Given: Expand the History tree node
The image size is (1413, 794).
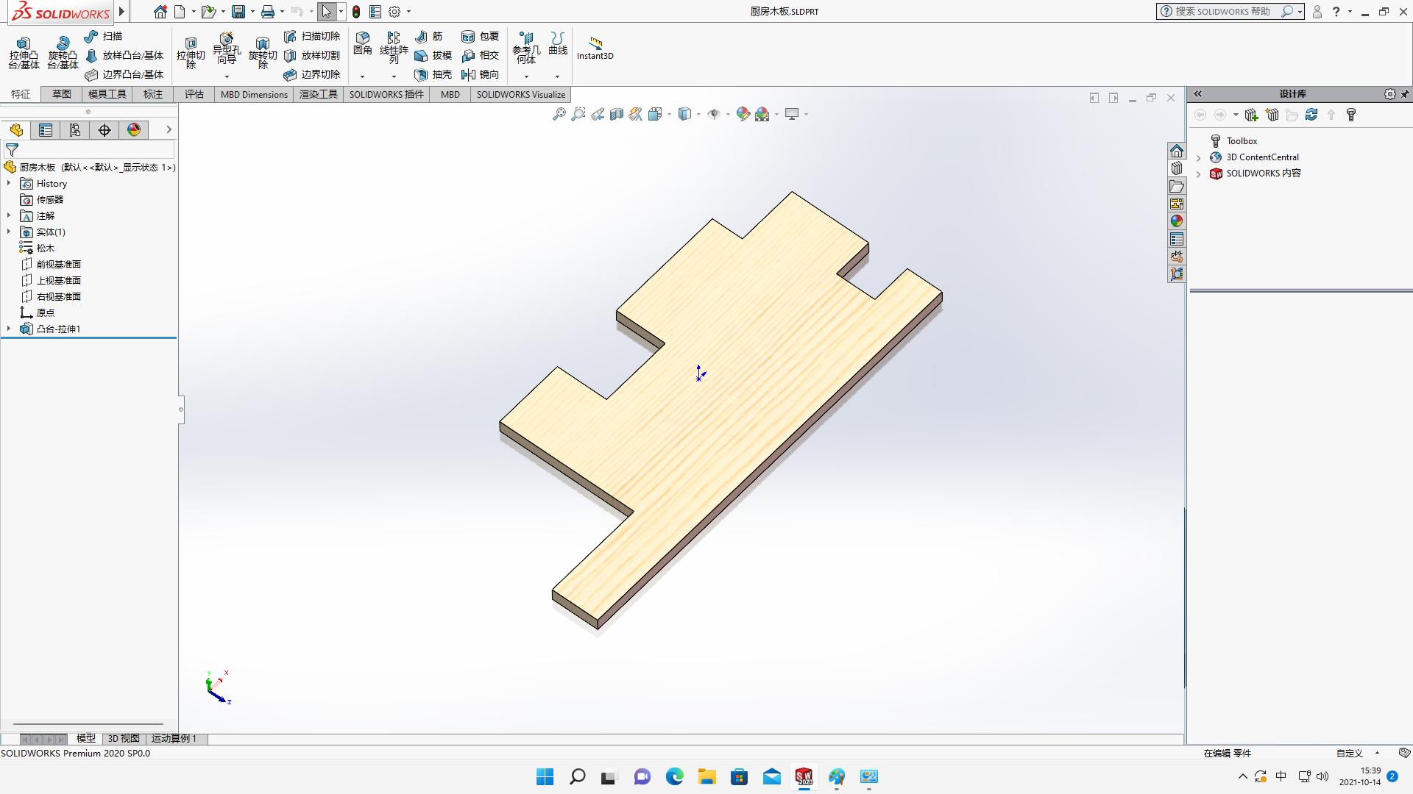Looking at the screenshot, I should pos(9,183).
